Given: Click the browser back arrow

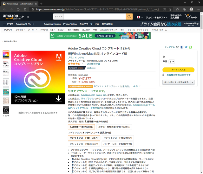Looking at the screenshot, I should [x=4, y=9].
